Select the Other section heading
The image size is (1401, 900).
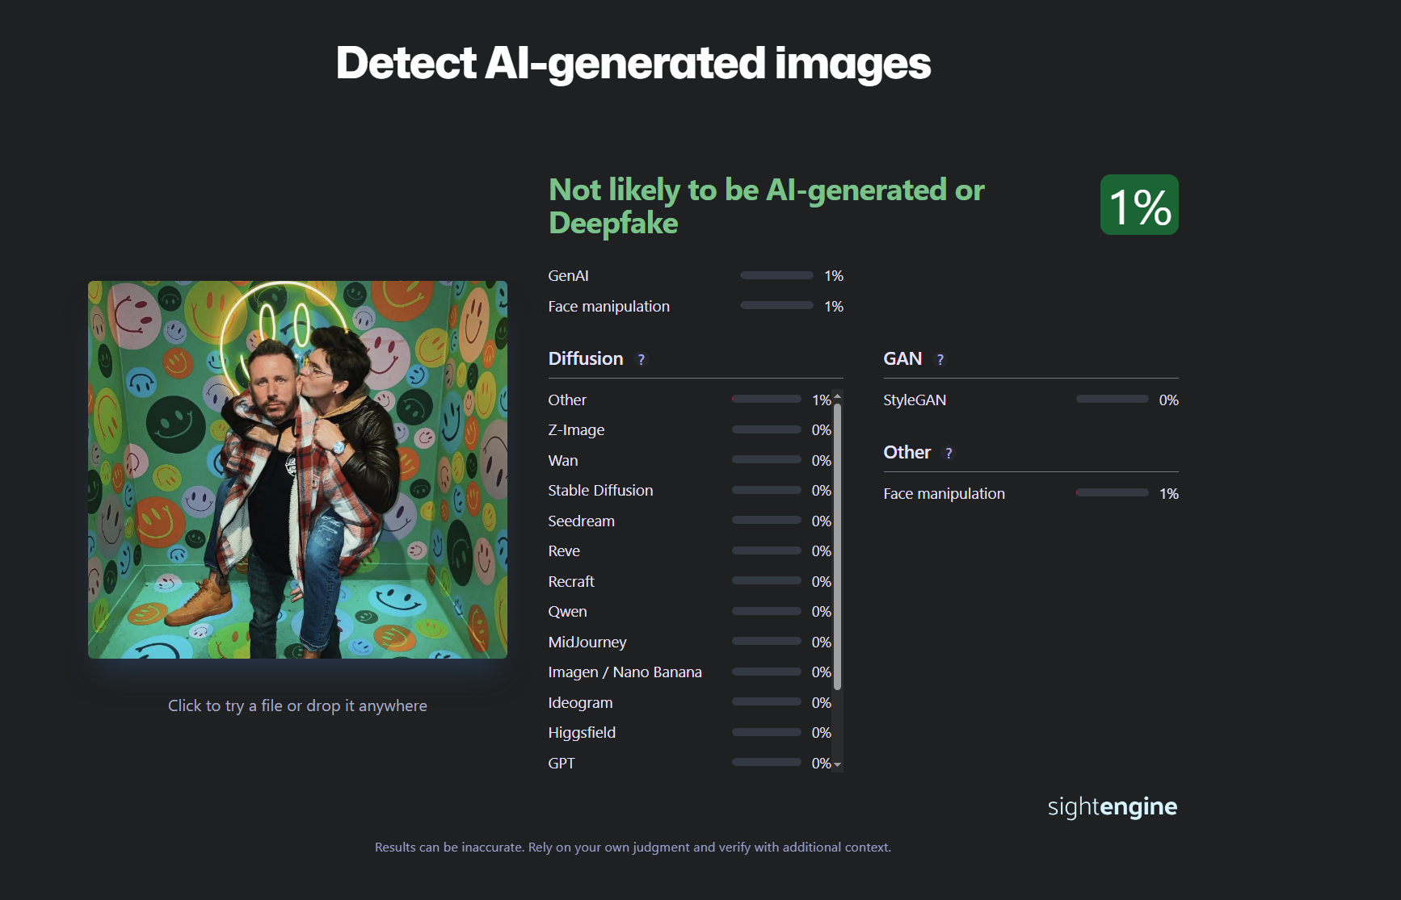(907, 452)
